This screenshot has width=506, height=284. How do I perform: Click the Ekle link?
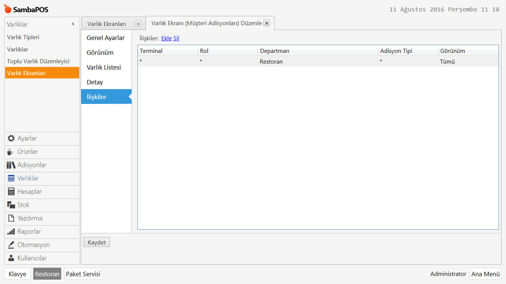[166, 38]
